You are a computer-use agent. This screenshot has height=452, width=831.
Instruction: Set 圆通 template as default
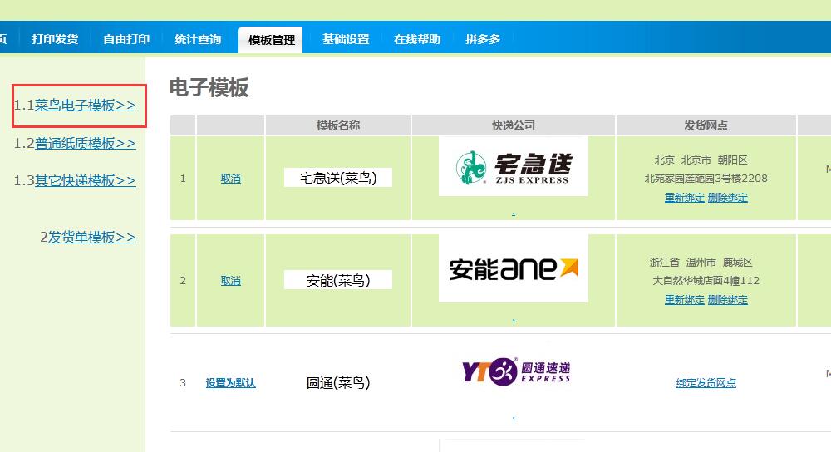tap(230, 383)
